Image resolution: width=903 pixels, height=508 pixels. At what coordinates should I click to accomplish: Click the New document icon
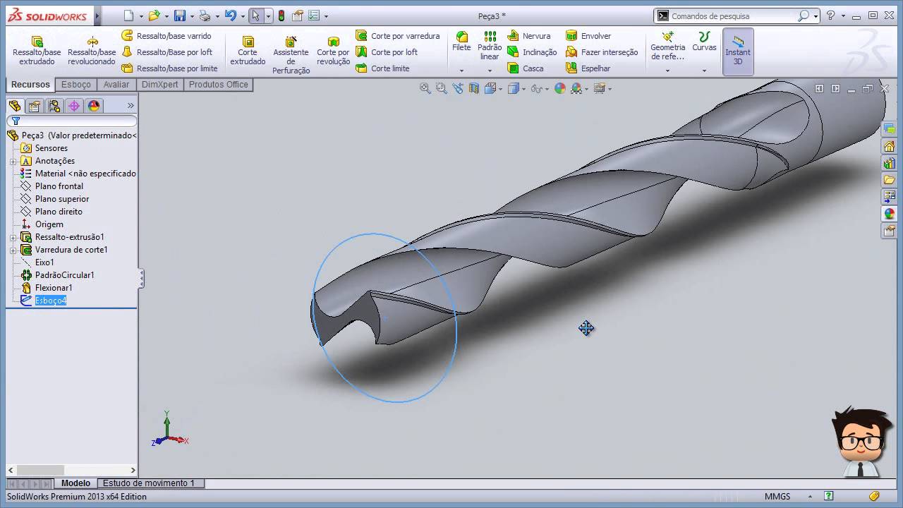[x=128, y=16]
